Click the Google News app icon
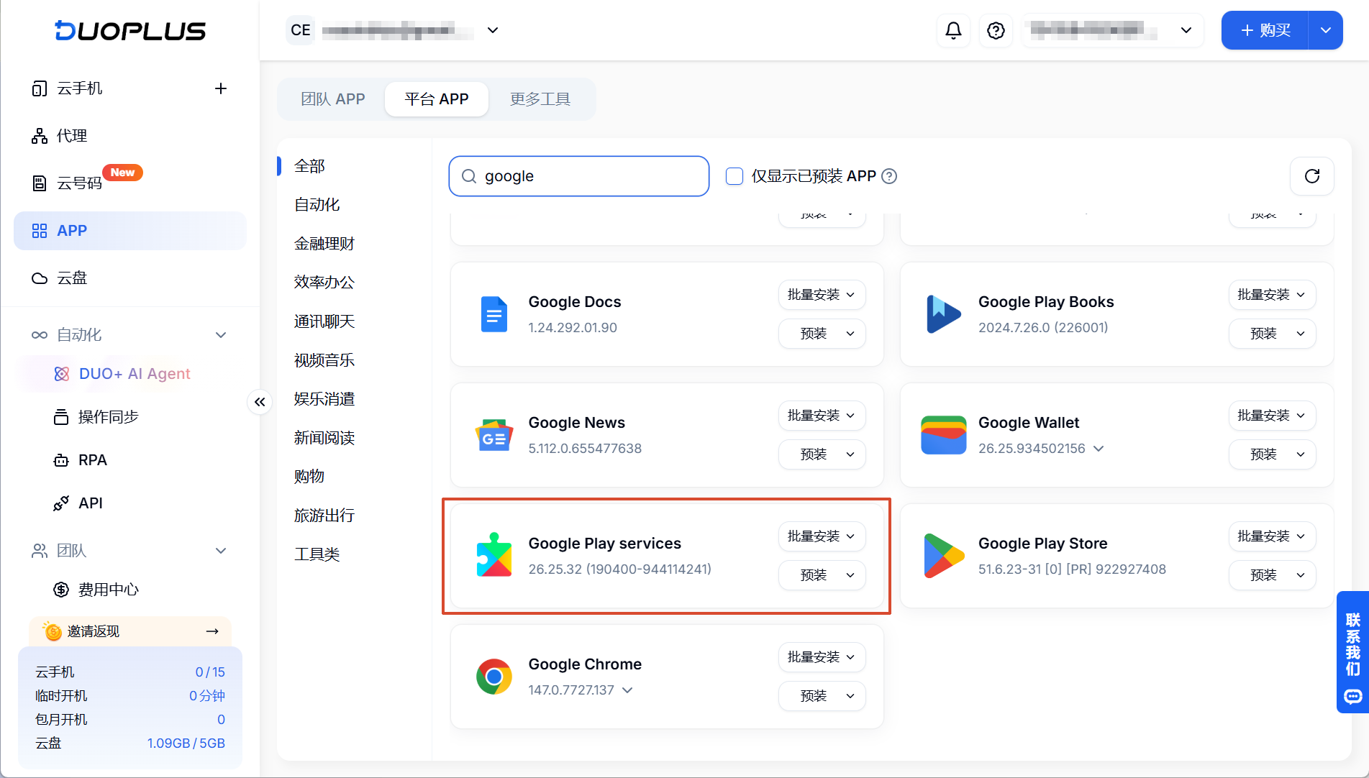 coord(494,435)
